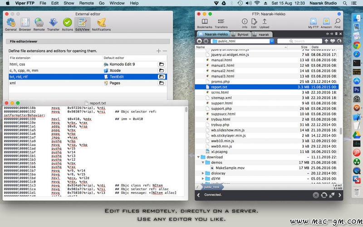
Task: Sort files by the Name column
Action: 241,47
